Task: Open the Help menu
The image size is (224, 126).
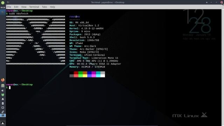Action: [52, 7]
